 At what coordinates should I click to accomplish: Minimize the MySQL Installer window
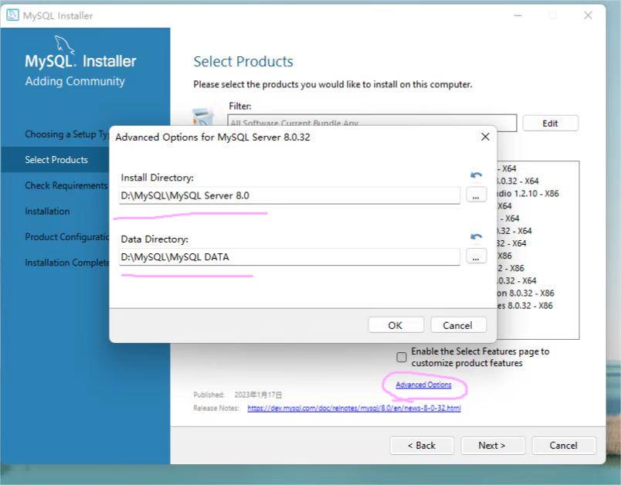coord(517,15)
